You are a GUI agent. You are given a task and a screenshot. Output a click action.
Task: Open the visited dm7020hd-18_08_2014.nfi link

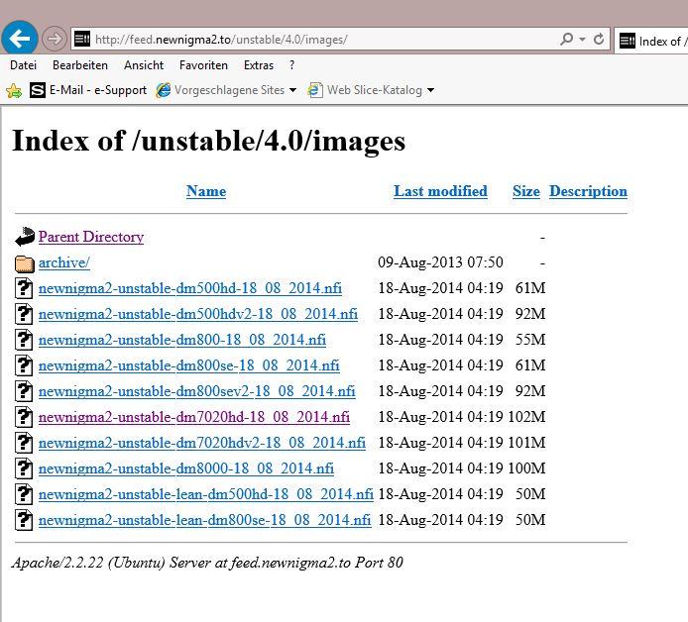pyautogui.click(x=194, y=417)
